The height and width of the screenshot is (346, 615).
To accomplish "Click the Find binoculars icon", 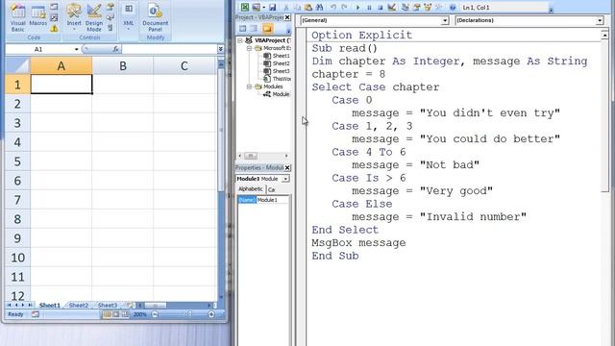I will [319, 7].
